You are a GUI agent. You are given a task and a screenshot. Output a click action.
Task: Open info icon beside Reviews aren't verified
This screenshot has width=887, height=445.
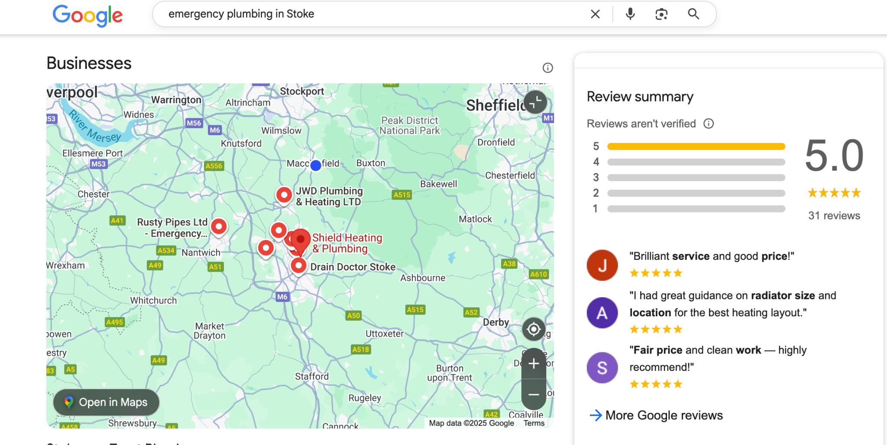click(709, 124)
